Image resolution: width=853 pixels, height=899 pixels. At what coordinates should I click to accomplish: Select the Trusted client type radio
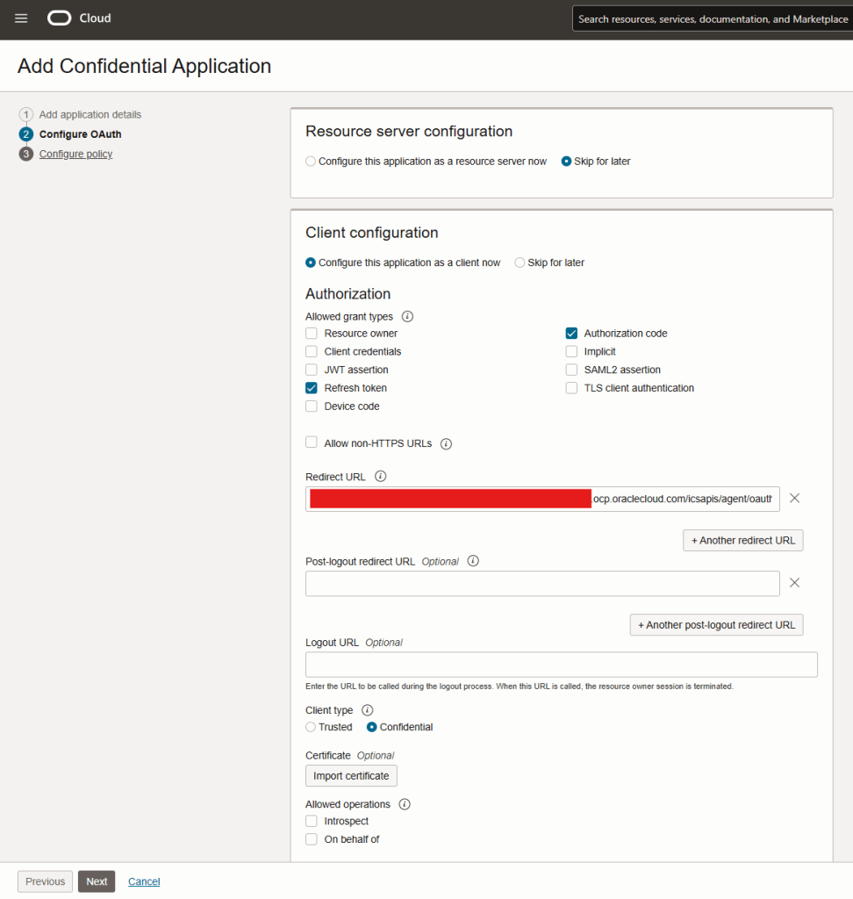(x=311, y=727)
